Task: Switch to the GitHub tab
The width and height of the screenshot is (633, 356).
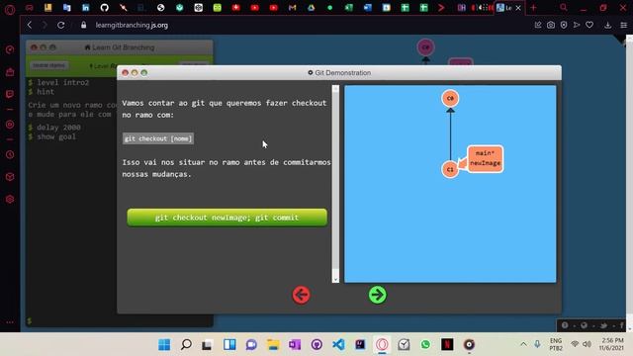Action: click(x=104, y=8)
